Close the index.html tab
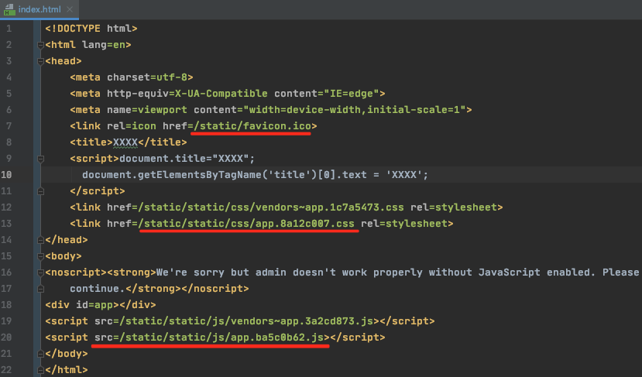This screenshot has height=377, width=642. 70,9
